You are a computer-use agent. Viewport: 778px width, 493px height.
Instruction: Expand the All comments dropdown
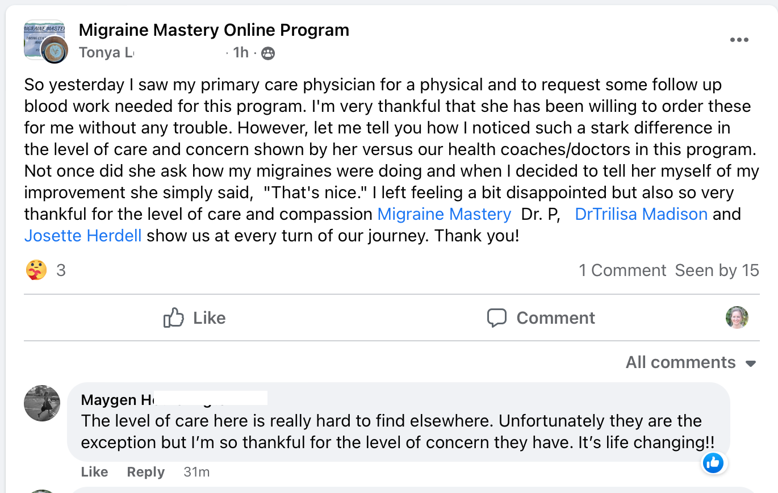[691, 362]
